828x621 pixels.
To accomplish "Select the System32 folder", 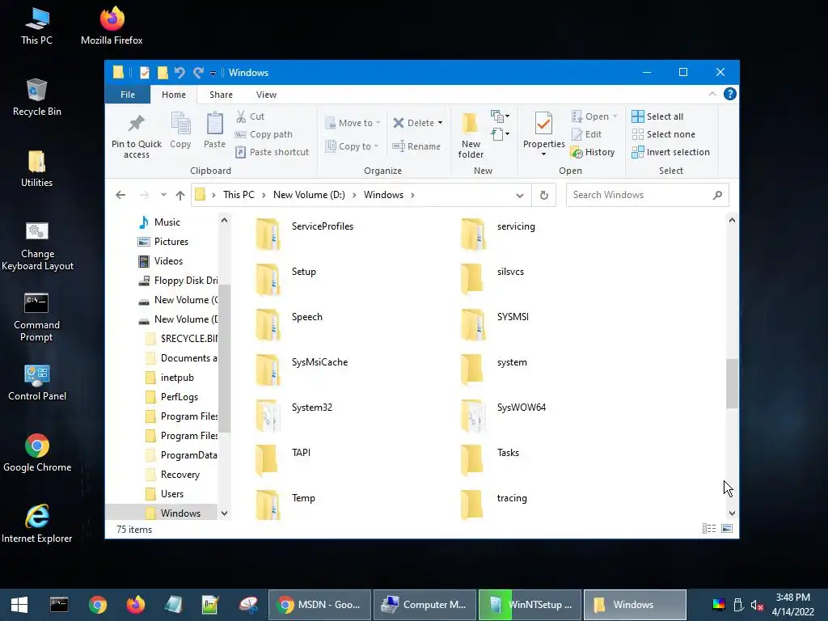I will (296, 415).
